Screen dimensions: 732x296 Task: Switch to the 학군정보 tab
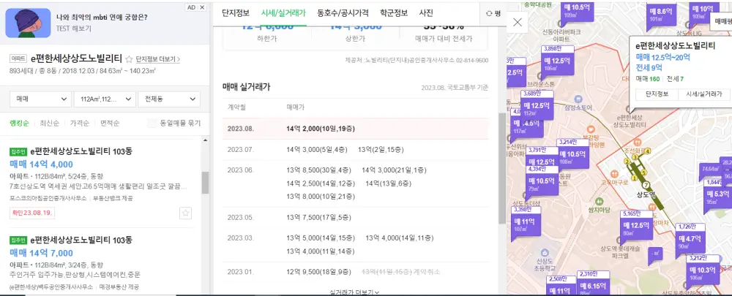pyautogui.click(x=394, y=12)
